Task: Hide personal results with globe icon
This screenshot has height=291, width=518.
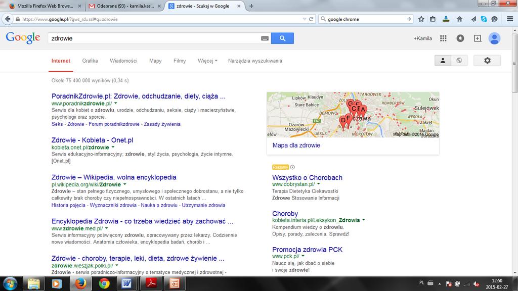Action: (459, 61)
